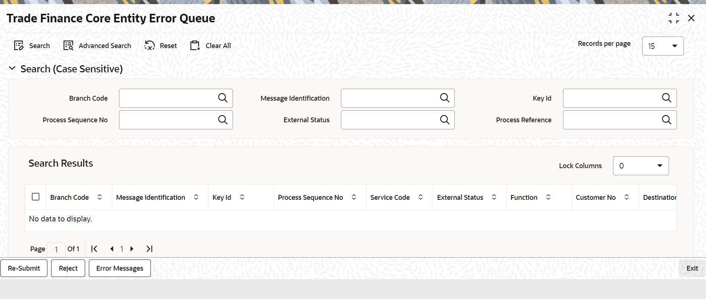Open the Key Id lookup magnifier
706x299 pixels.
click(666, 98)
